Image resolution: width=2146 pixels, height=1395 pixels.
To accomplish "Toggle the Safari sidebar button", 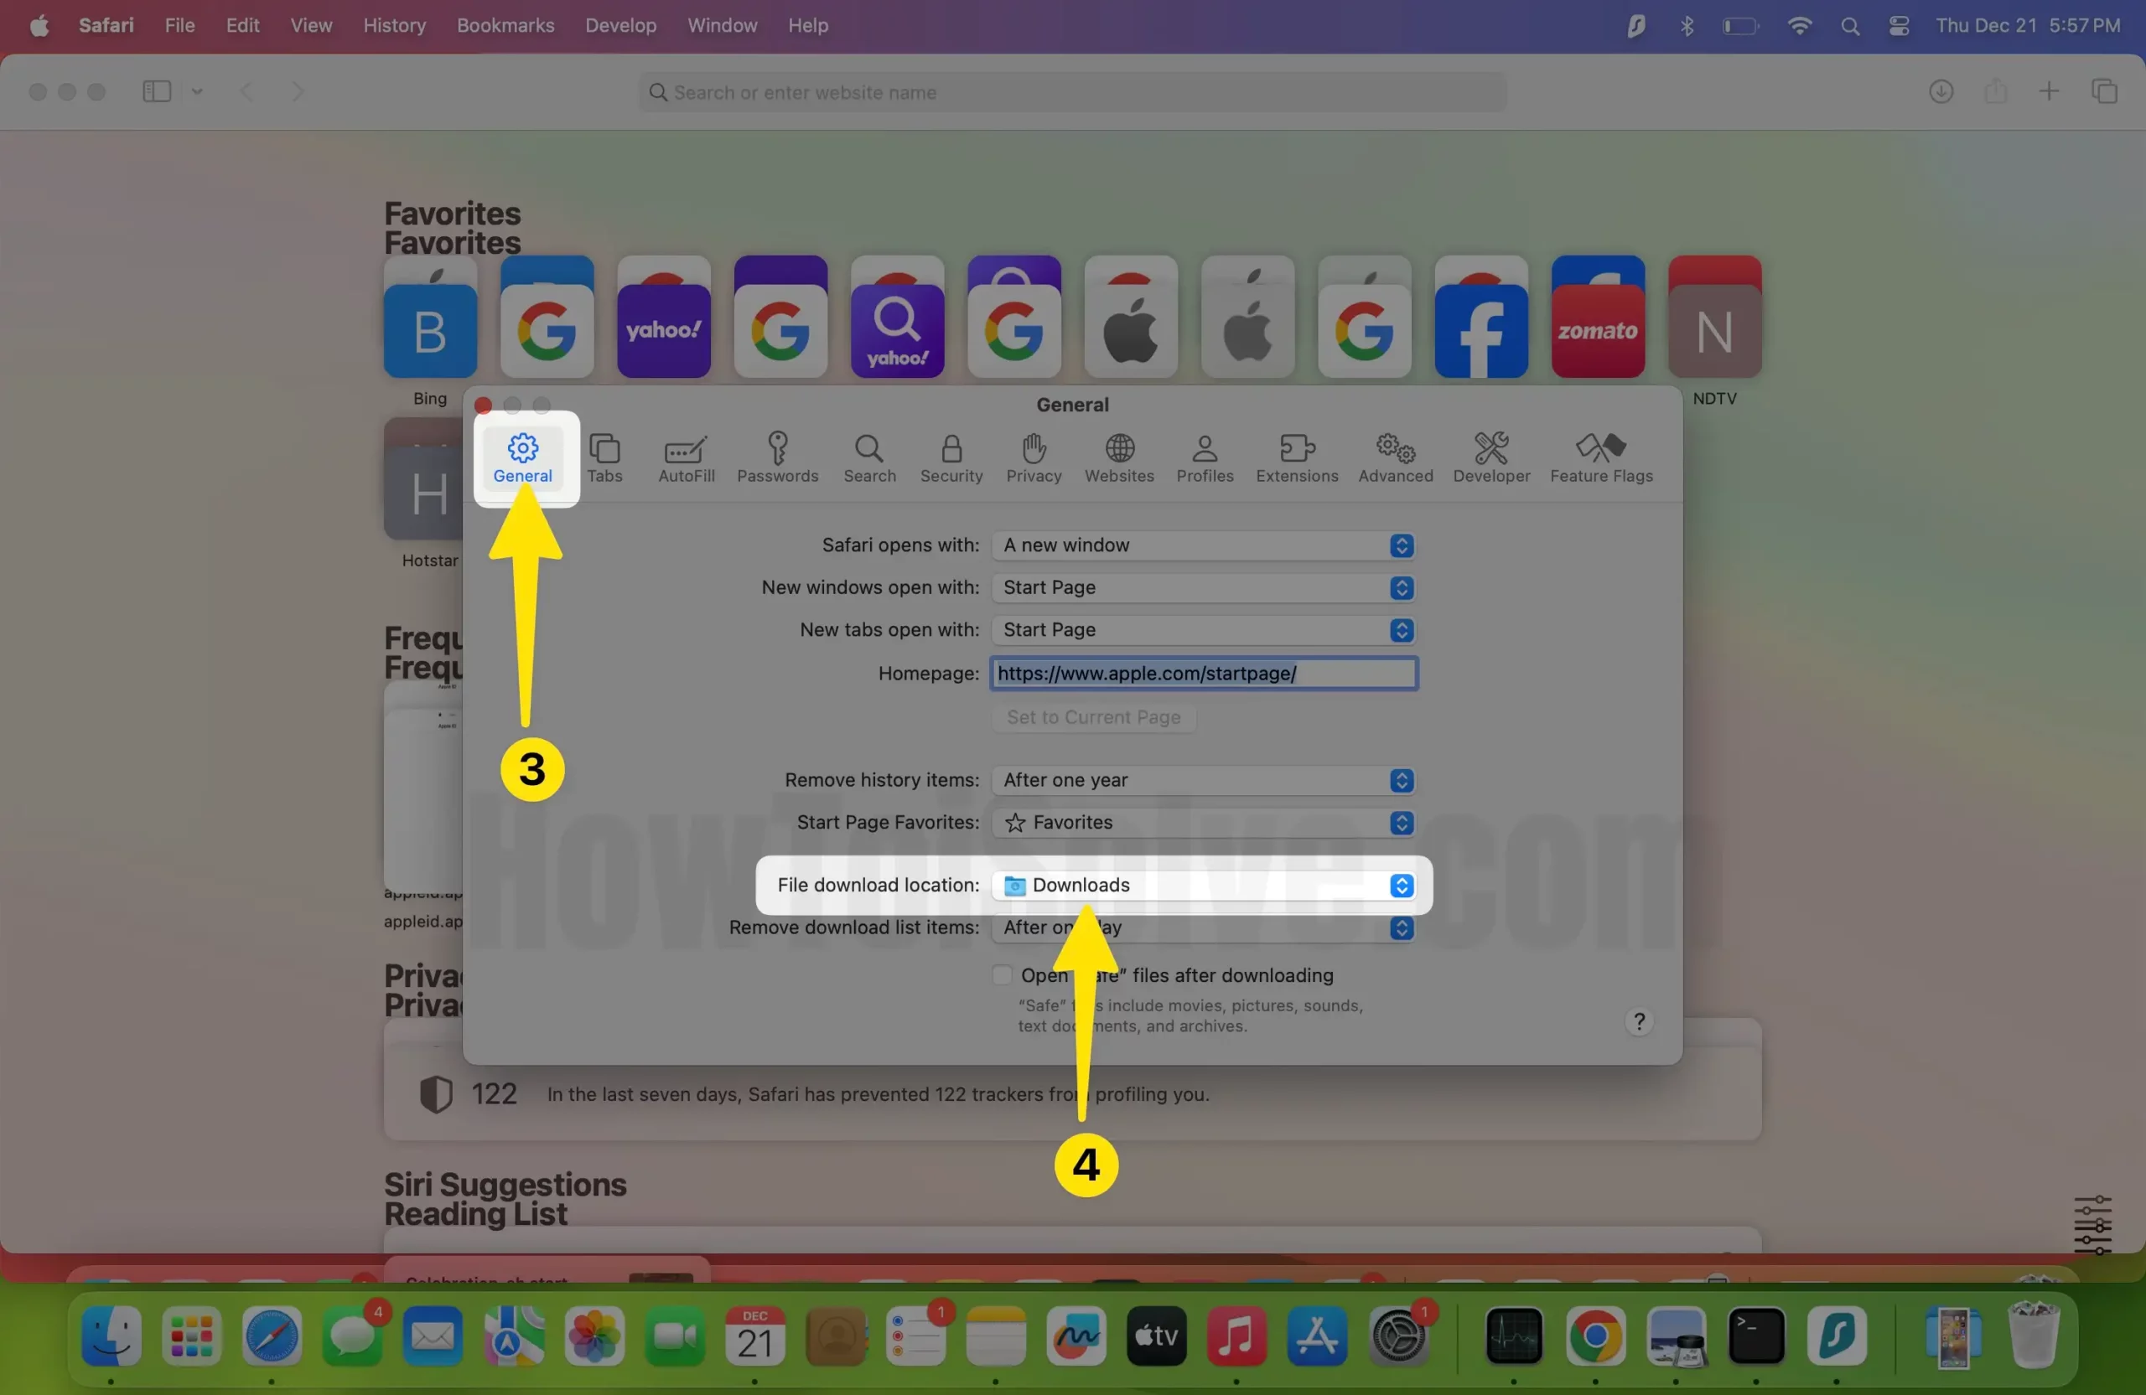I will pyautogui.click(x=157, y=91).
